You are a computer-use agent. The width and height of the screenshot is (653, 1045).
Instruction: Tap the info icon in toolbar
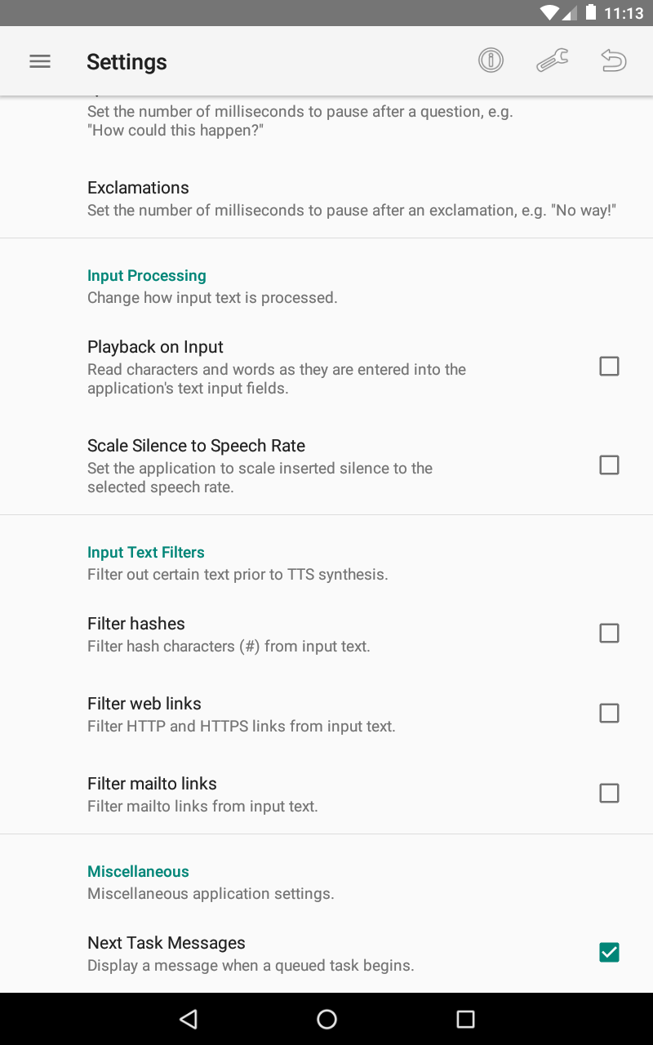point(491,60)
